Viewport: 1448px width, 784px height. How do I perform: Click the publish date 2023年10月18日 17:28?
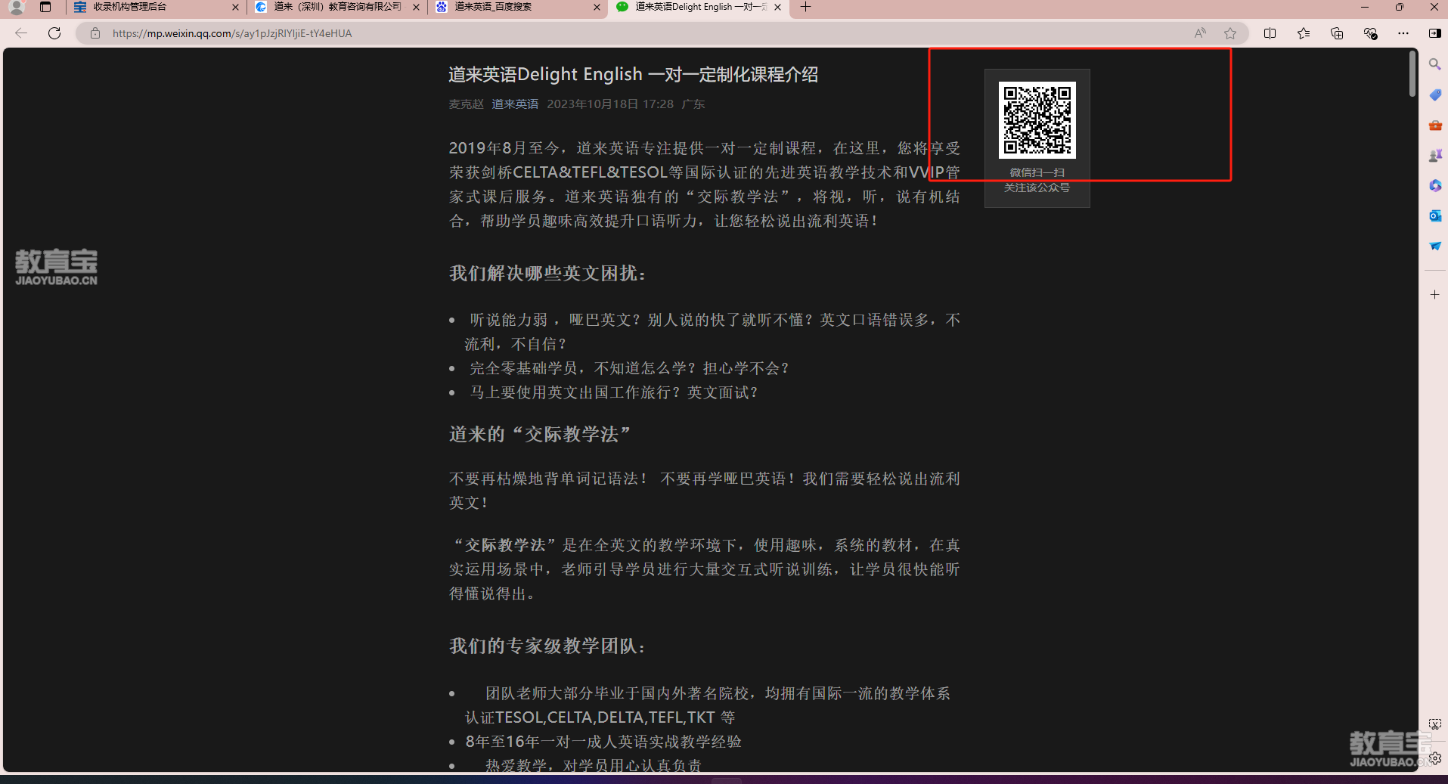tap(610, 104)
